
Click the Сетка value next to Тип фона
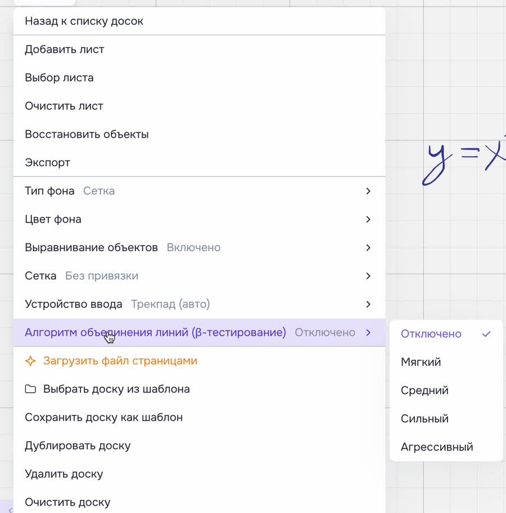(x=99, y=190)
